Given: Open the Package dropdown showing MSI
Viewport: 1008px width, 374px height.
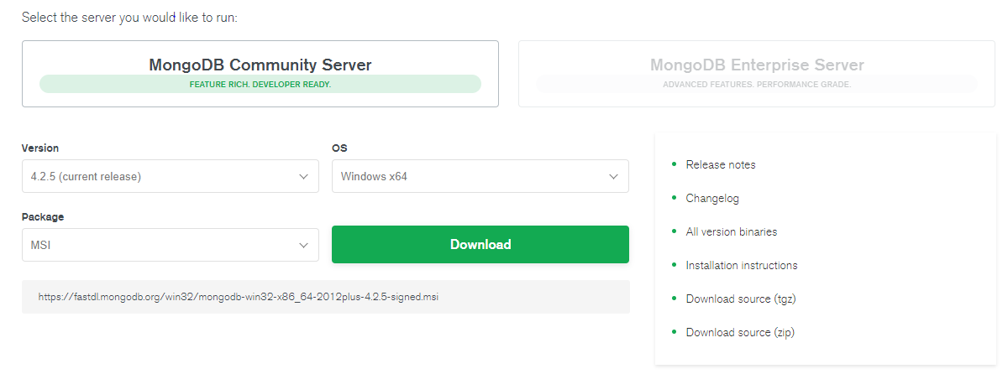Looking at the screenshot, I should [171, 245].
